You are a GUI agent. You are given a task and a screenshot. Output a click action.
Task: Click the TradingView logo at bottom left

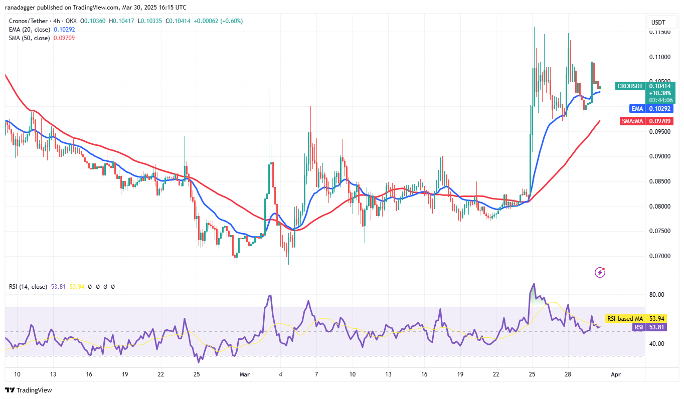click(29, 390)
